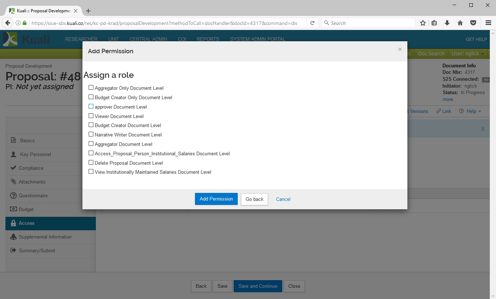
Task: Click the page reload icon
Action: 312,23
